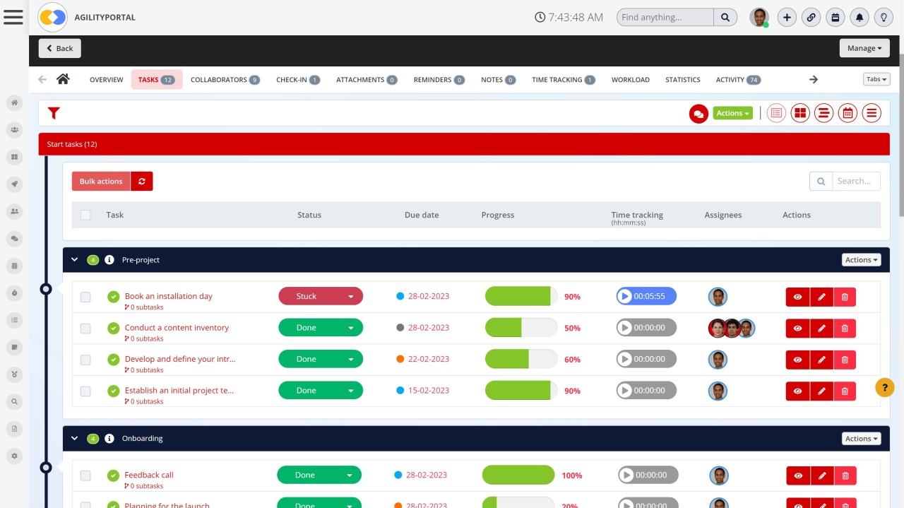Image resolution: width=904 pixels, height=508 pixels.
Task: Open the red comments chat icon
Action: pos(698,113)
